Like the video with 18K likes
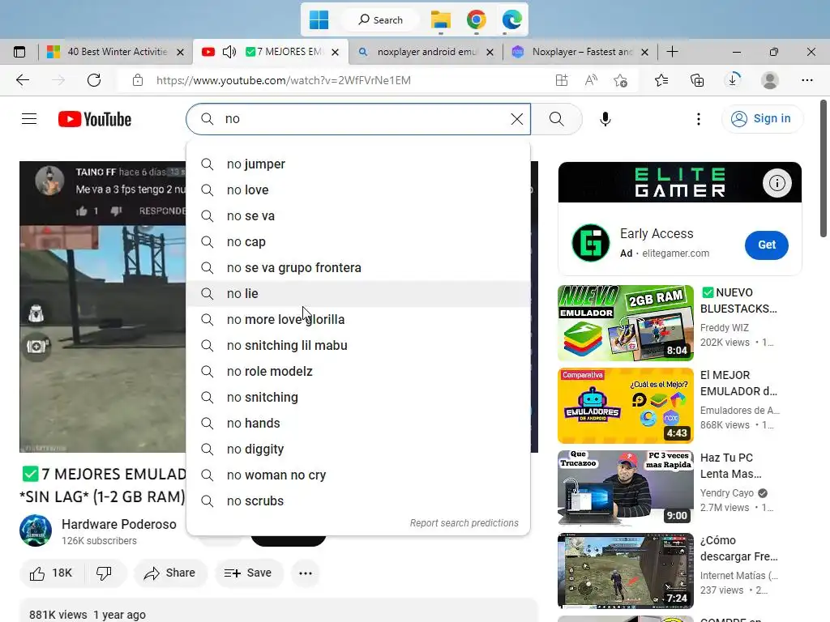Image resolution: width=830 pixels, height=622 pixels. click(x=51, y=573)
